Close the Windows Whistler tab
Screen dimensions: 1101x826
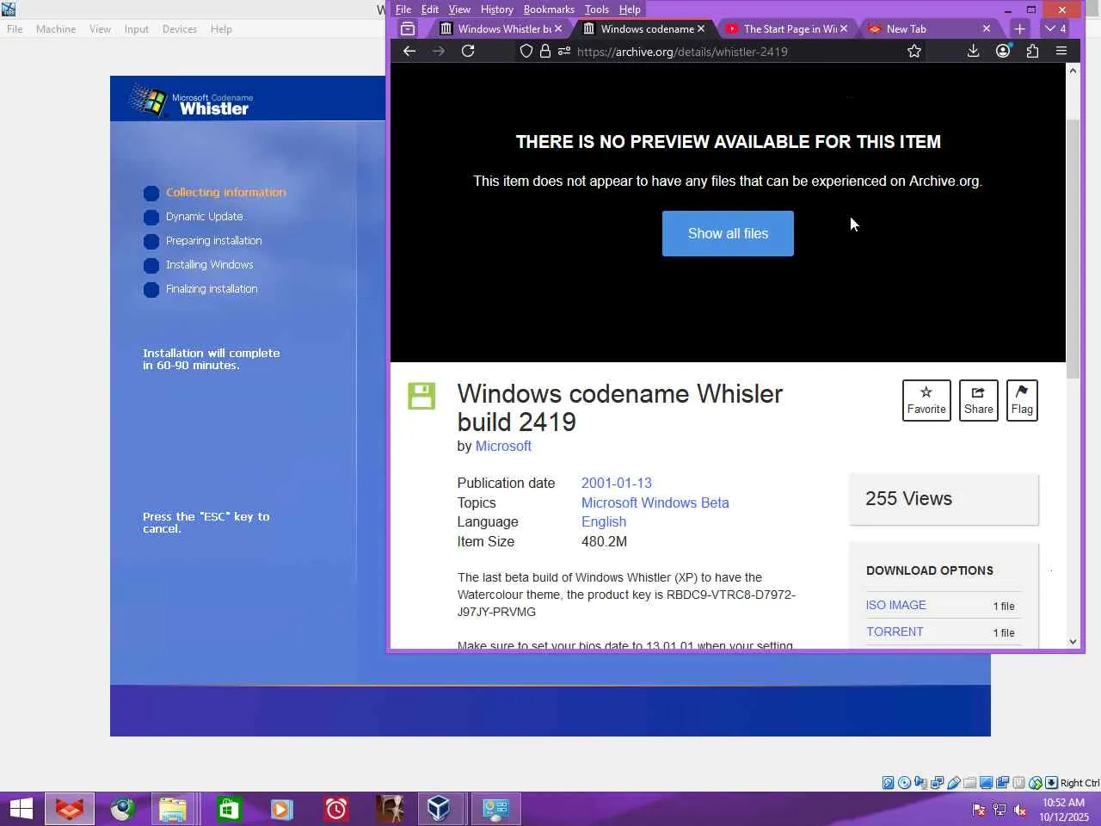pyautogui.click(x=558, y=28)
